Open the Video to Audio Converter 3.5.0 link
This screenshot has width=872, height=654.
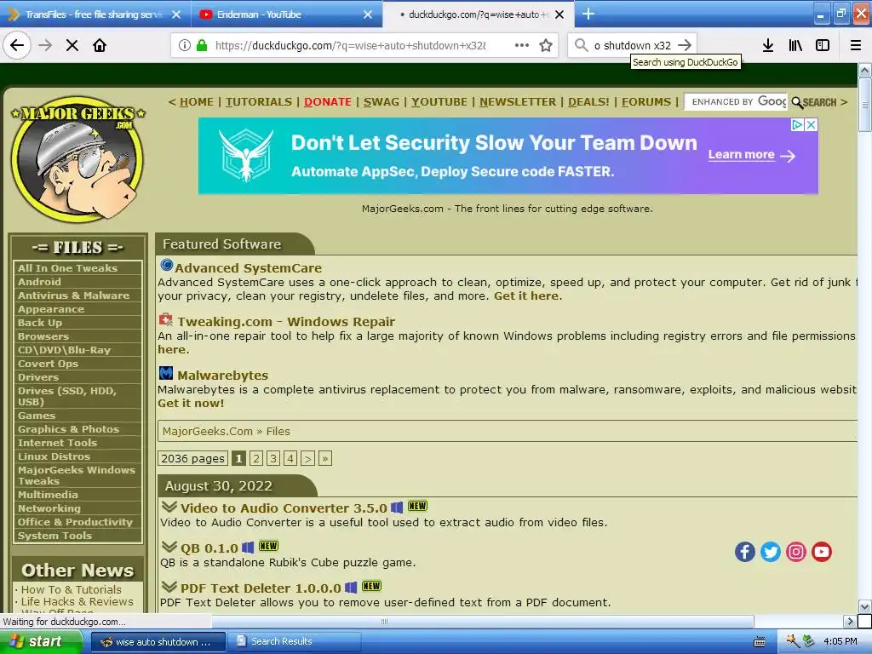284,508
